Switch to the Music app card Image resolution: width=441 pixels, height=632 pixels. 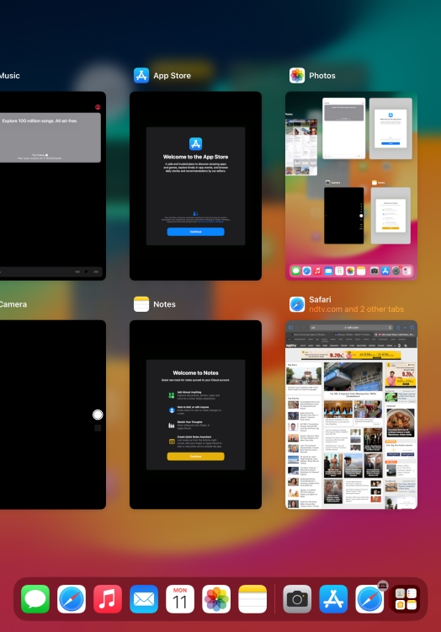click(x=52, y=186)
